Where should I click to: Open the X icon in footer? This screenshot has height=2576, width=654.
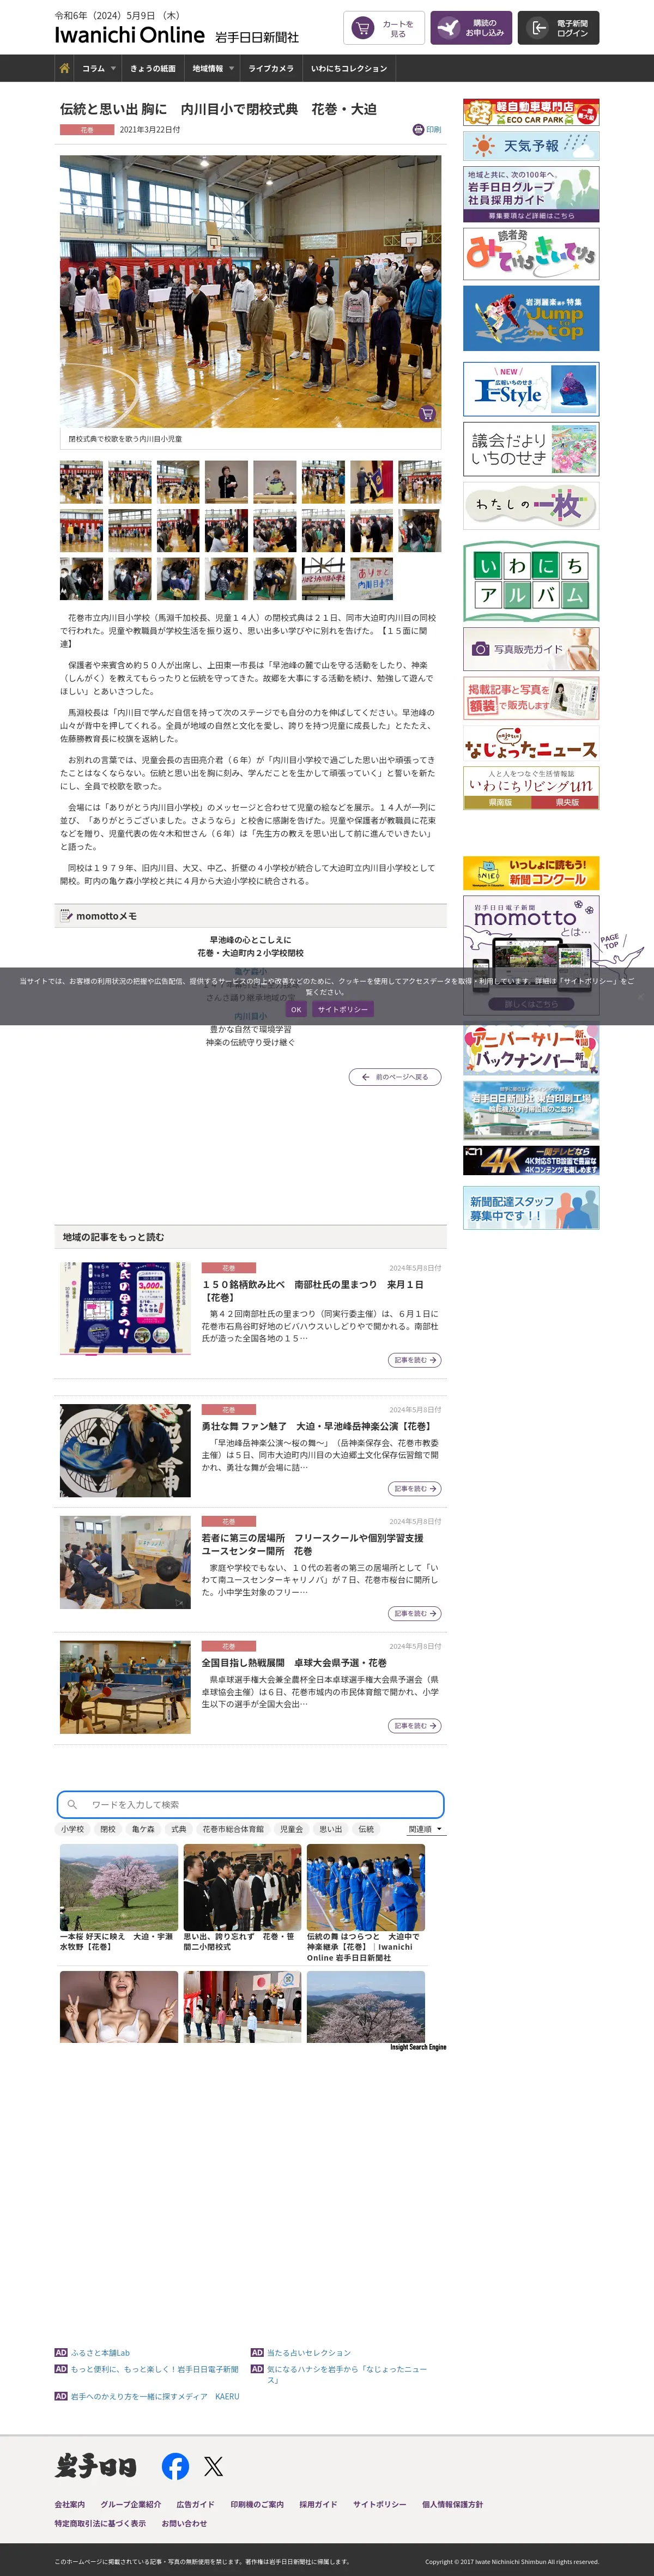click(x=213, y=2466)
